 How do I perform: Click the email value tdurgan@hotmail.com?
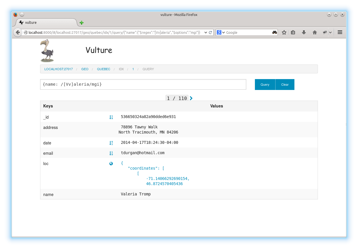coord(143,153)
